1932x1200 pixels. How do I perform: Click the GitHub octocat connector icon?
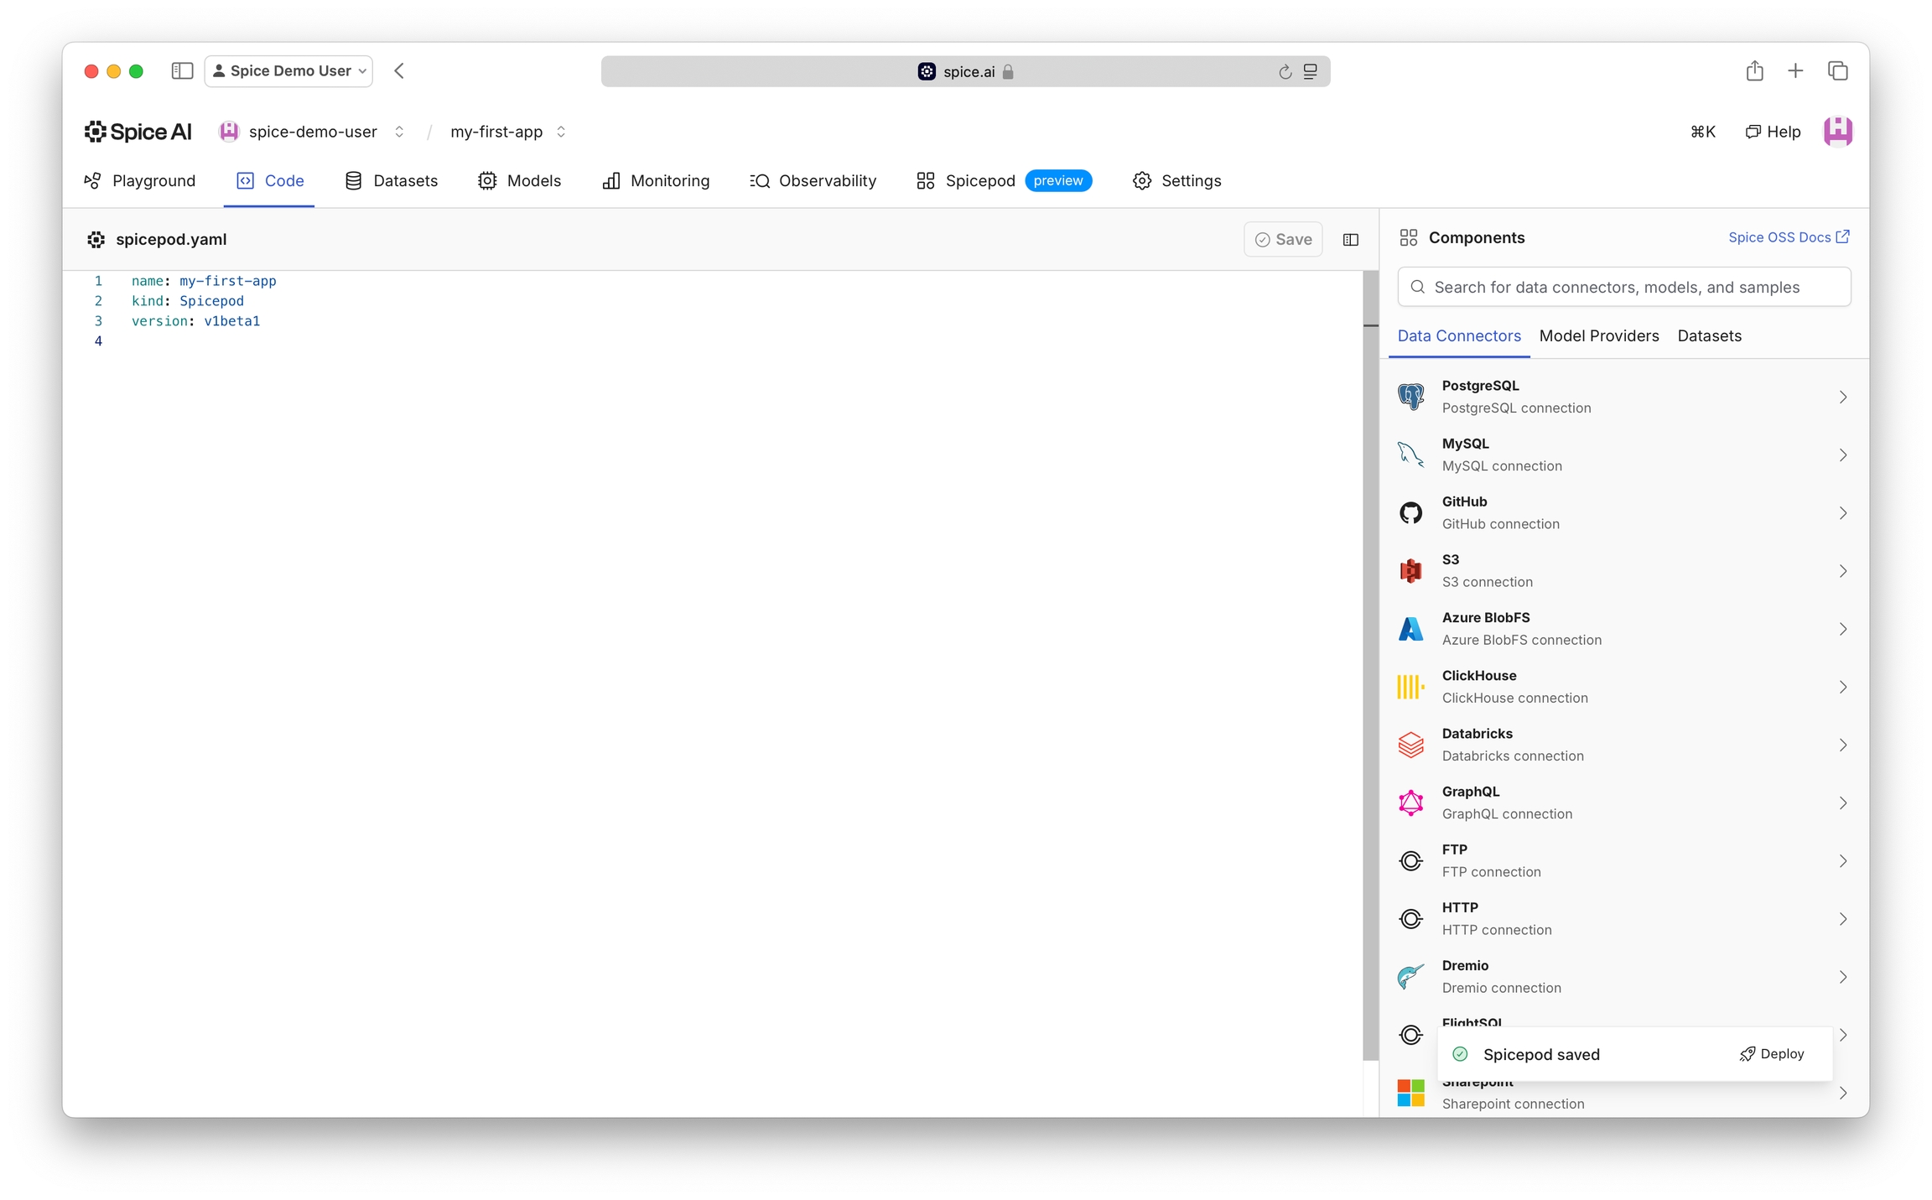1410,512
